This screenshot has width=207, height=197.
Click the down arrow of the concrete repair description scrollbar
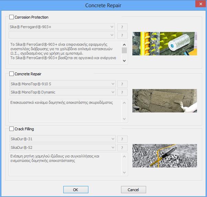[x=124, y=119]
